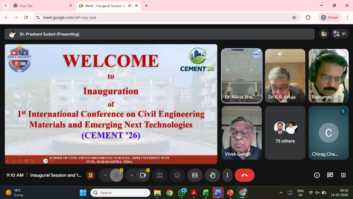This screenshot has width=353, height=199.
Task: Raise hand in the meeting
Action: (212, 175)
